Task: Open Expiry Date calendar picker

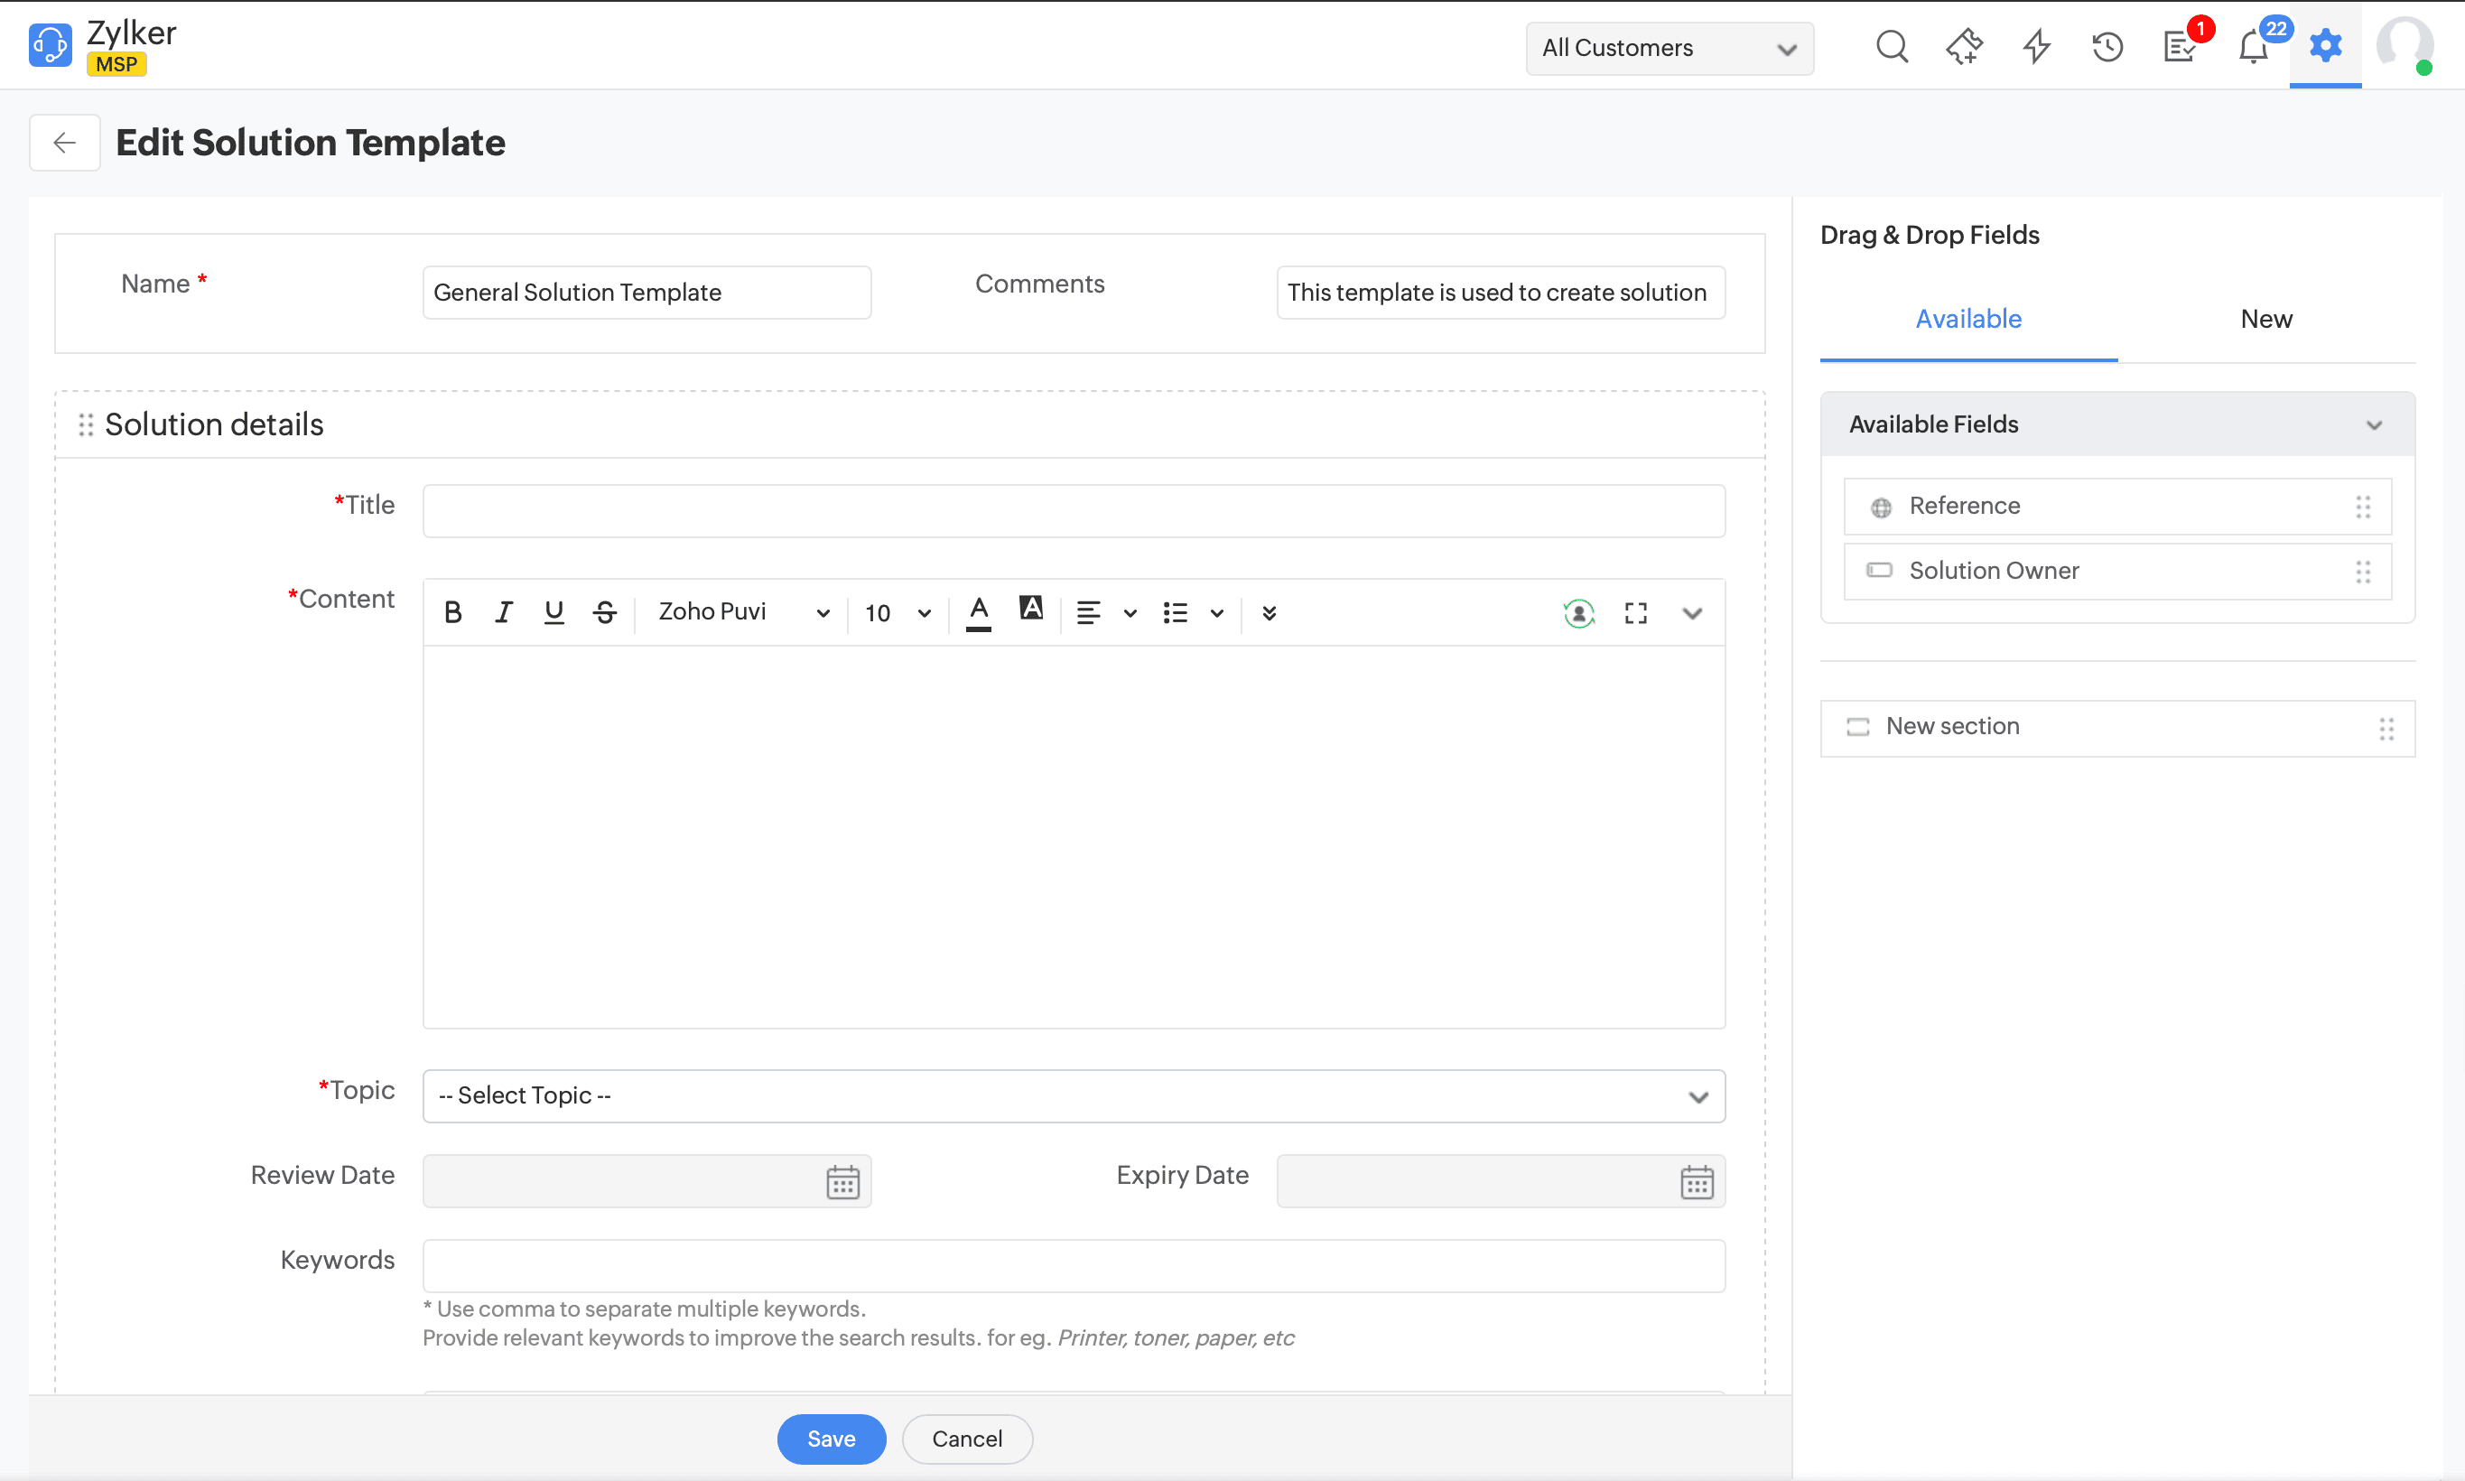Action: click(1696, 1181)
